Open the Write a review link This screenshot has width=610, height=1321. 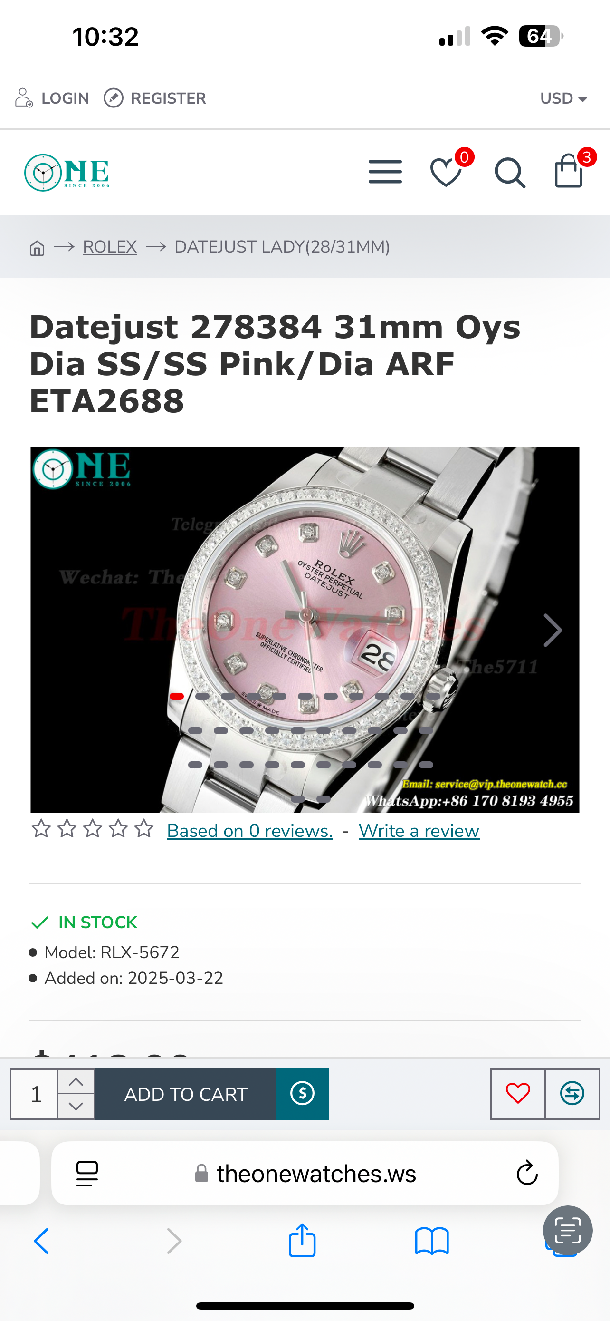tap(419, 831)
